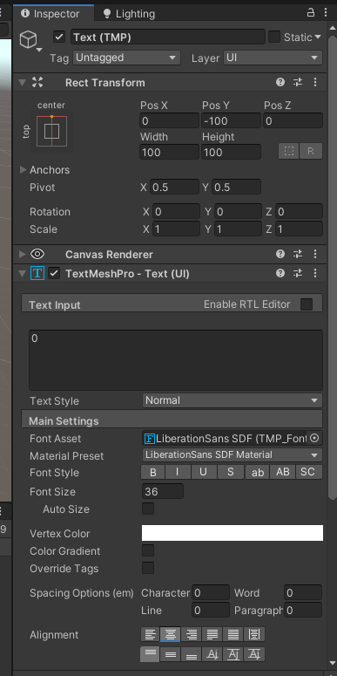Toggle Italic font style
The height and width of the screenshot is (676, 337).
(178, 472)
